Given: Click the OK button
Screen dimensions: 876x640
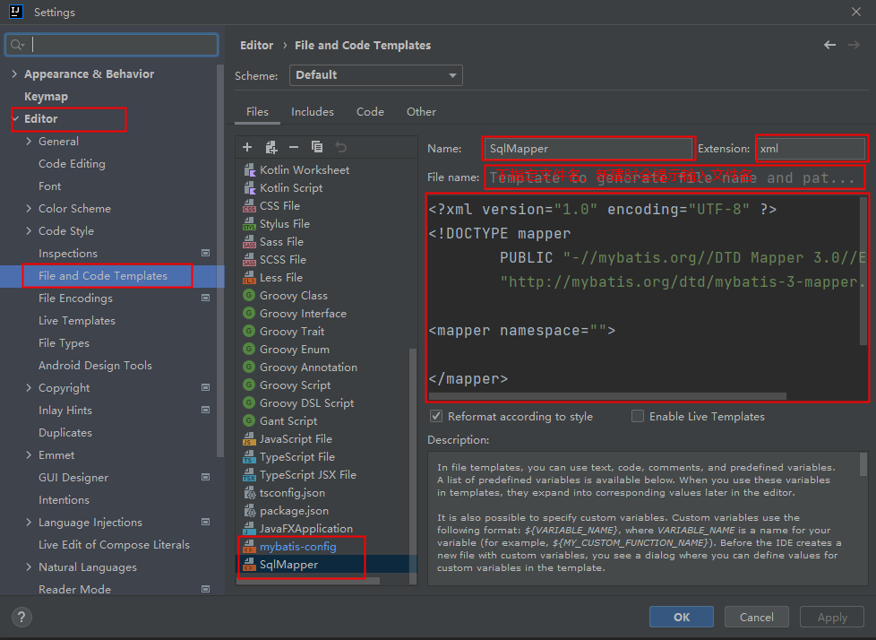Looking at the screenshot, I should 681,617.
